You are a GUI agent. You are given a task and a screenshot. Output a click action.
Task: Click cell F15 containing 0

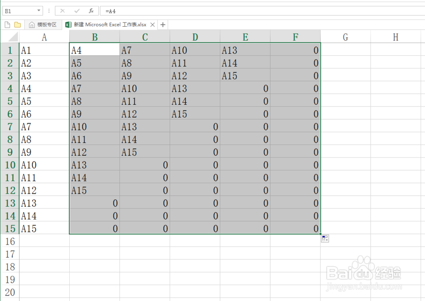pyautogui.click(x=295, y=228)
